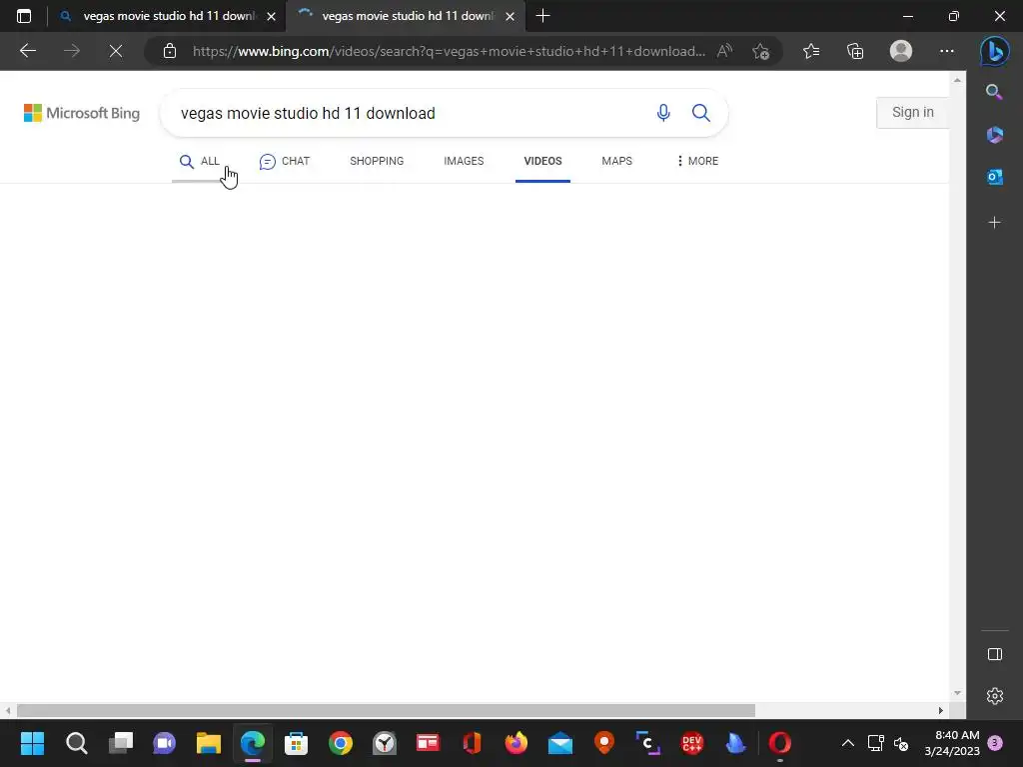
Task: Switch to MAPS tab
Action: pyautogui.click(x=616, y=161)
